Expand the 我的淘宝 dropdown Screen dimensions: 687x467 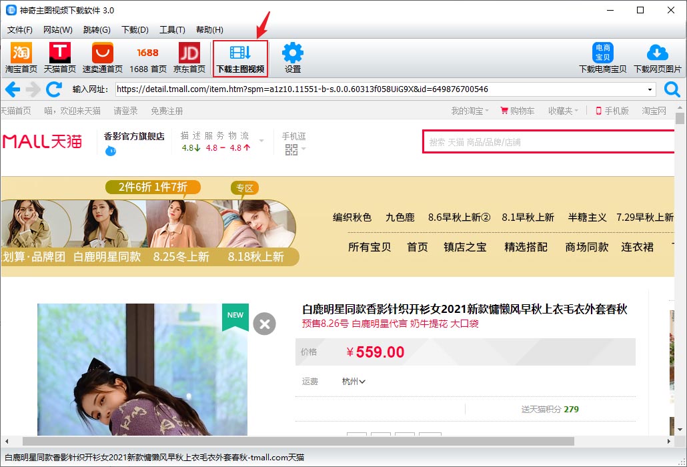(x=470, y=111)
